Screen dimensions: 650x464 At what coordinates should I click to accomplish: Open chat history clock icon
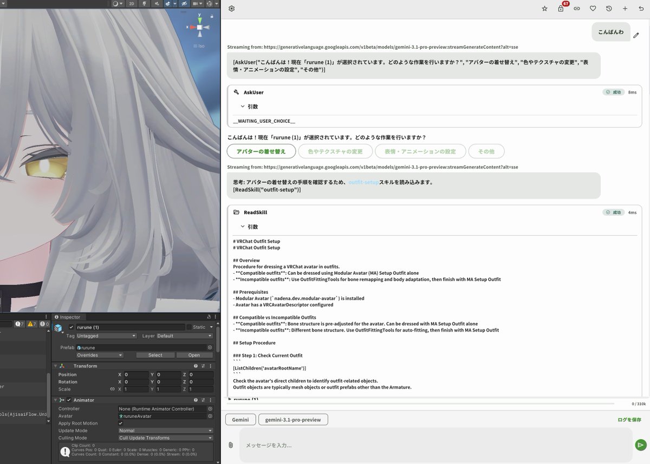click(609, 9)
